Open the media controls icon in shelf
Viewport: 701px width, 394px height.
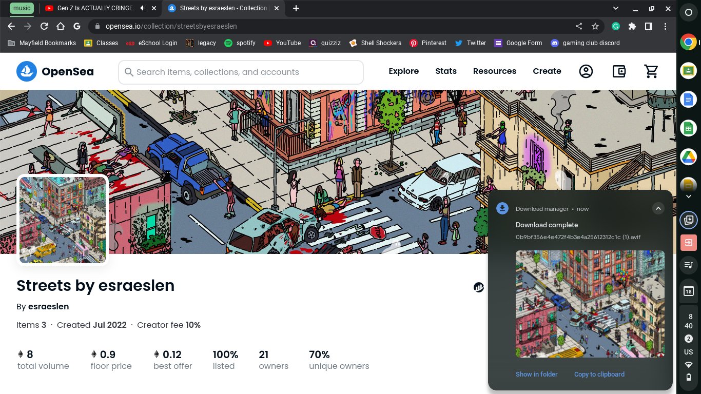[688, 265]
